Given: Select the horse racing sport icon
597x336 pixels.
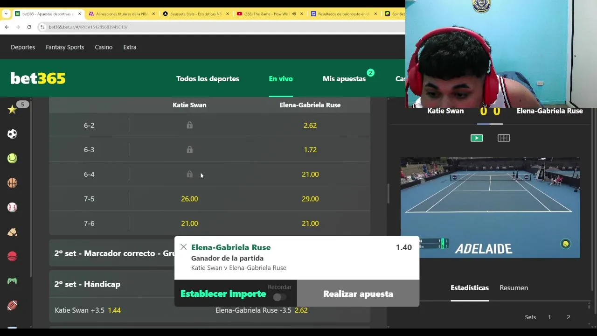Looking at the screenshot, I should tap(12, 232).
